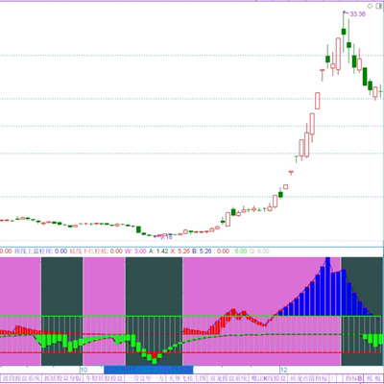The image size is (384, 384).
Task: Click the W: 3.00 indicator value
Action: click(x=135, y=252)
